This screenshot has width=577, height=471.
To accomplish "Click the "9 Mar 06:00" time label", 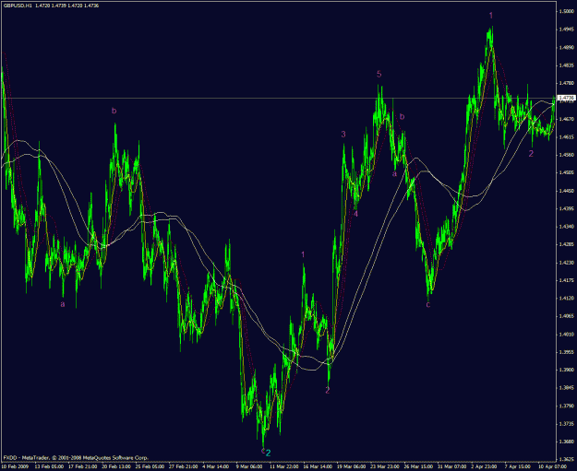I will click(x=249, y=466).
